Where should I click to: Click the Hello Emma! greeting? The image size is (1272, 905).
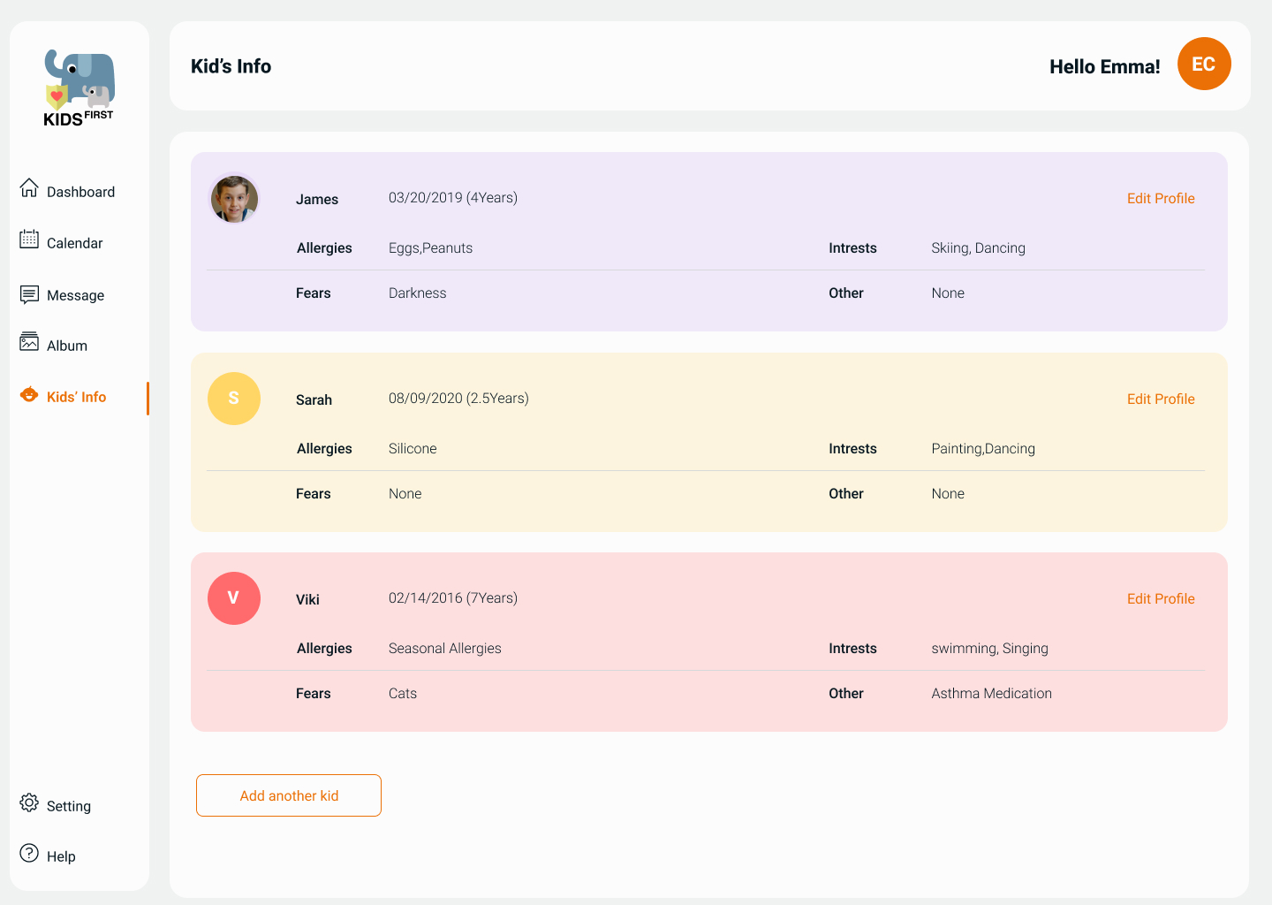click(1105, 66)
